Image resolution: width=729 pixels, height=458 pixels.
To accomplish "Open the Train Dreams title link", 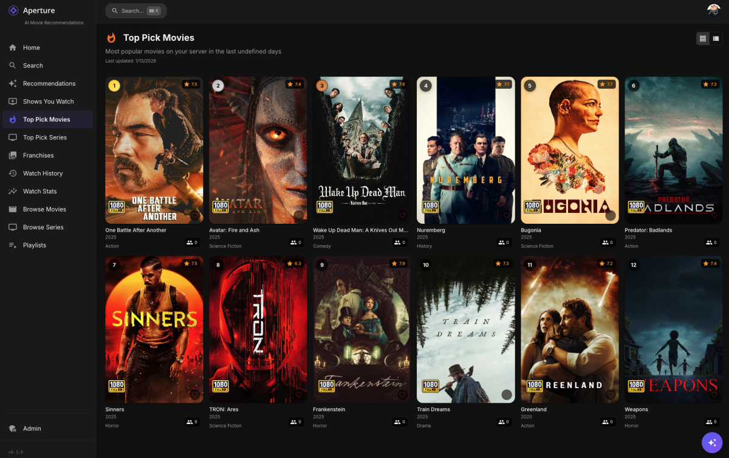I will (x=433, y=409).
